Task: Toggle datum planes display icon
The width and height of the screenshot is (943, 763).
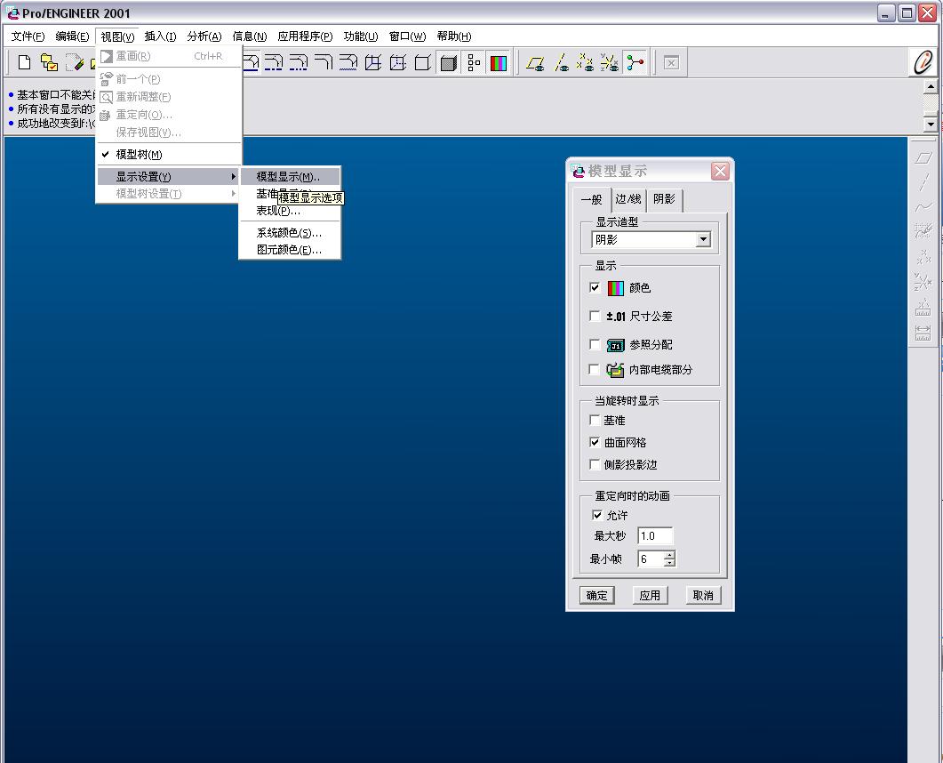Action: (x=535, y=62)
